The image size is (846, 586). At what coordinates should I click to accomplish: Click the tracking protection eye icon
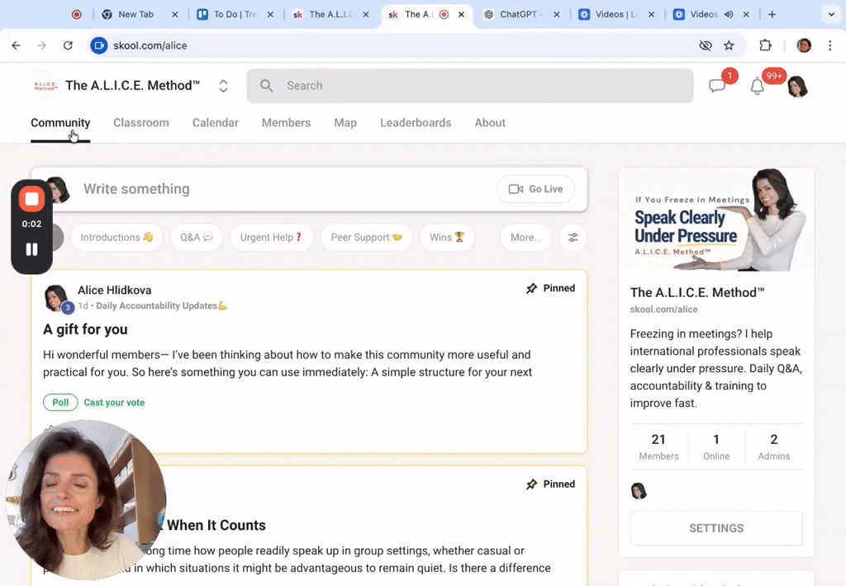[706, 45]
